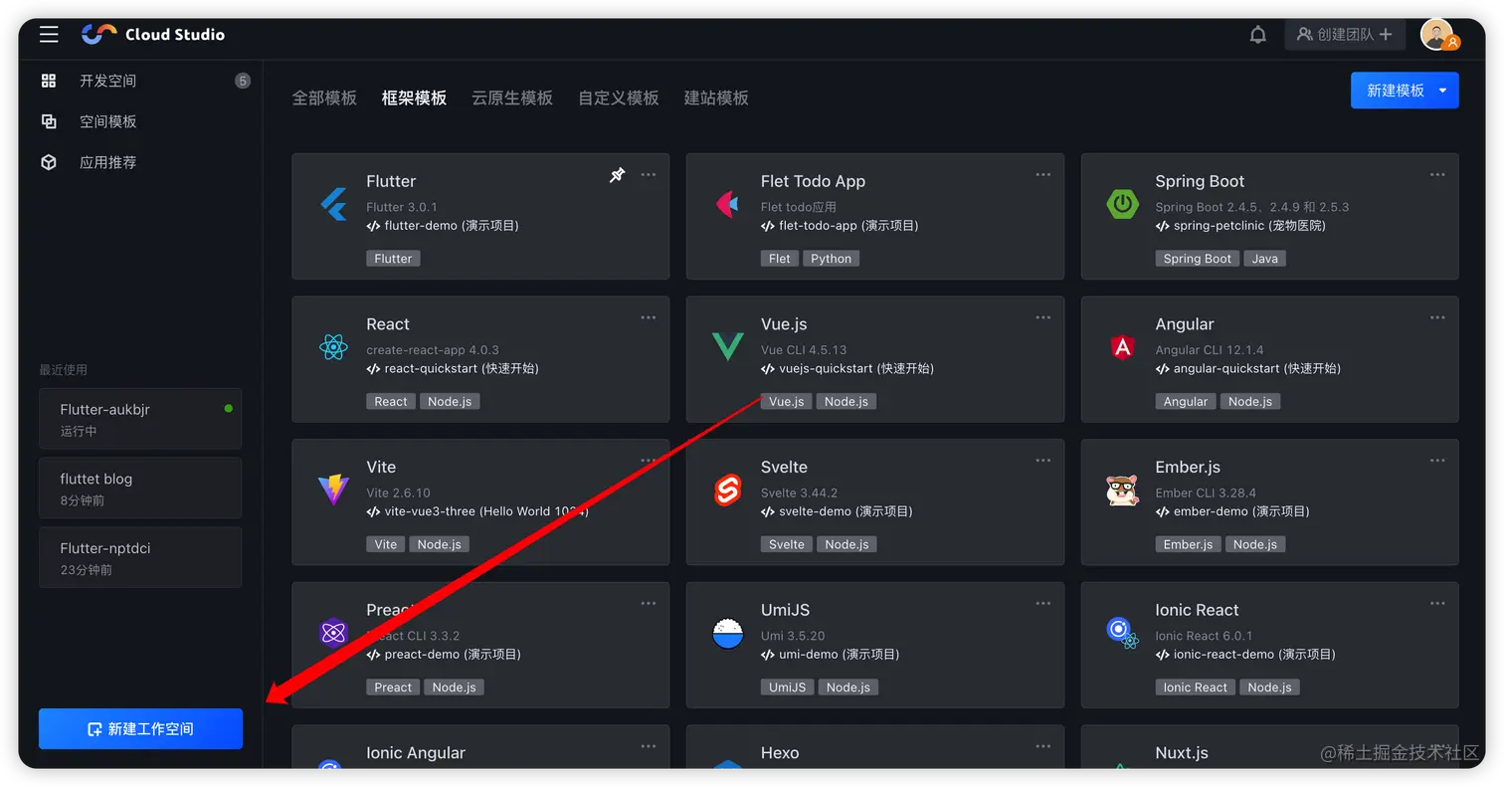This screenshot has width=1504, height=787.
Task: Click the 开发空间 grid icon
Action: coord(49,81)
